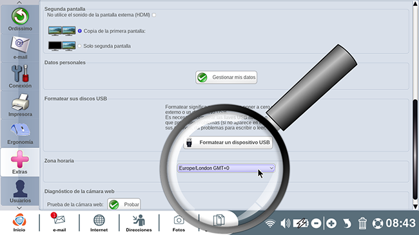This screenshot has height=235, width=419.
Task: Open the trash bin icon
Action: [x=362, y=223]
